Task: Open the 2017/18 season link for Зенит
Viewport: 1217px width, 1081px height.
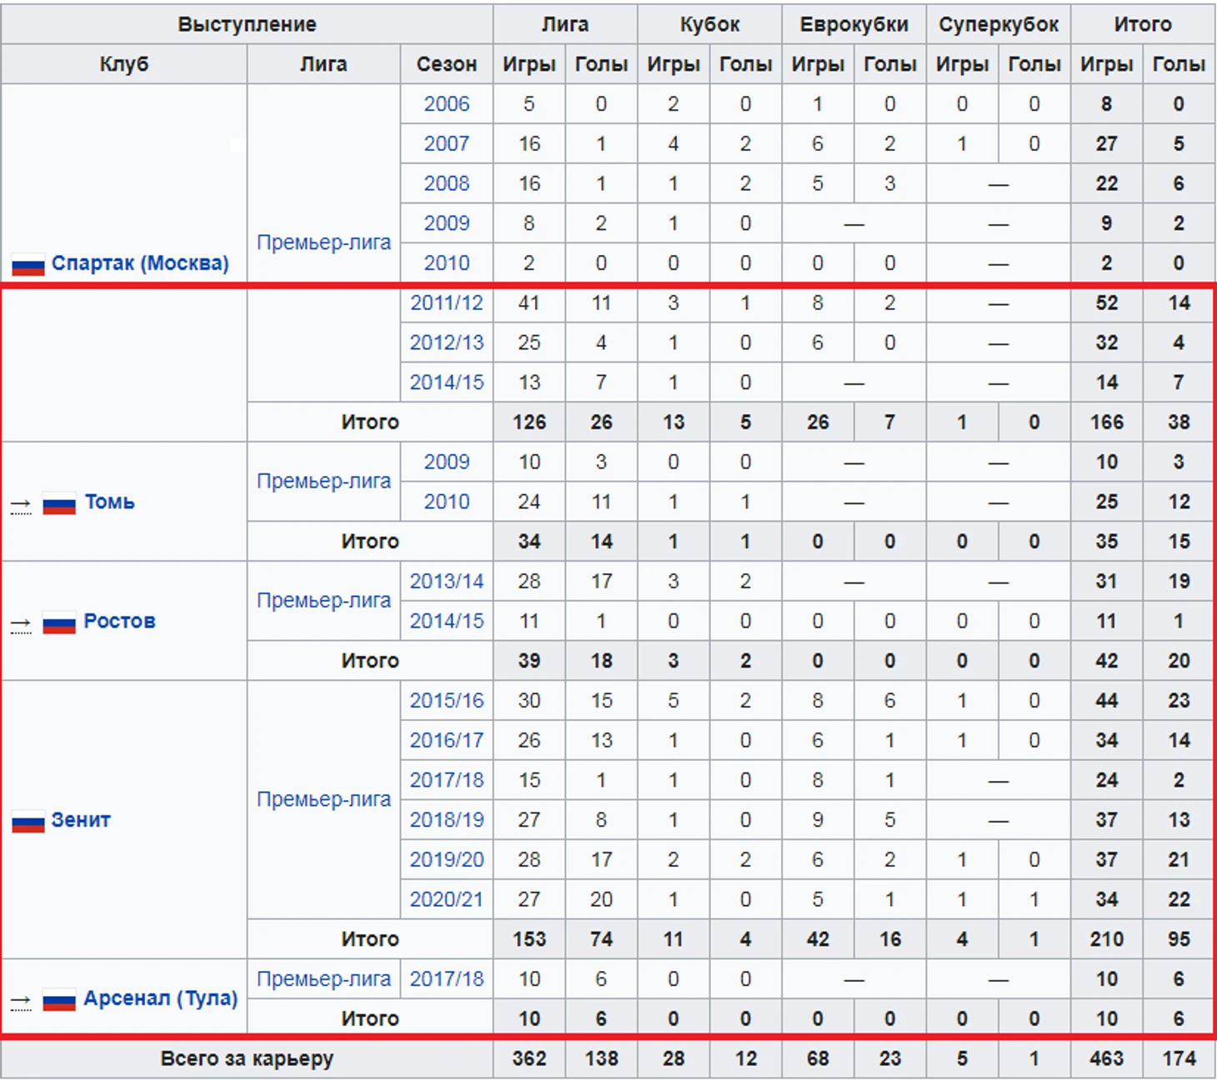Action: 447,780
